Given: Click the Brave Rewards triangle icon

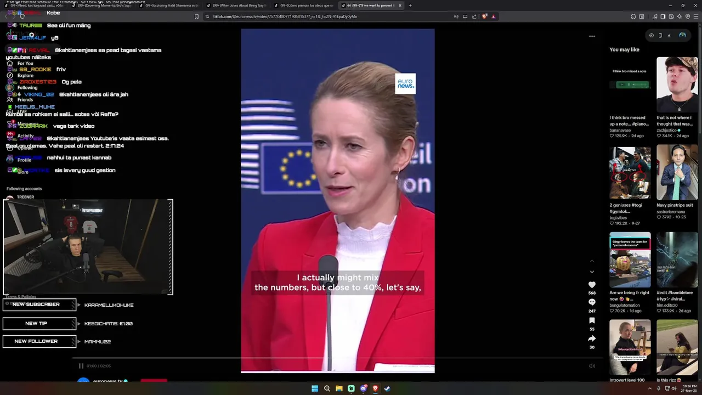Looking at the screenshot, I should 493,16.
